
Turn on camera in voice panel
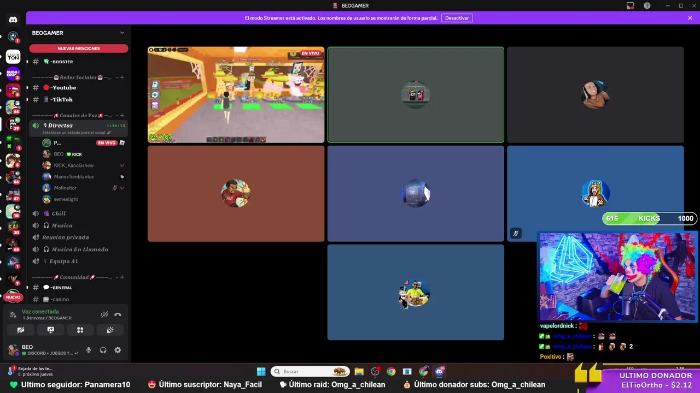[x=21, y=330]
